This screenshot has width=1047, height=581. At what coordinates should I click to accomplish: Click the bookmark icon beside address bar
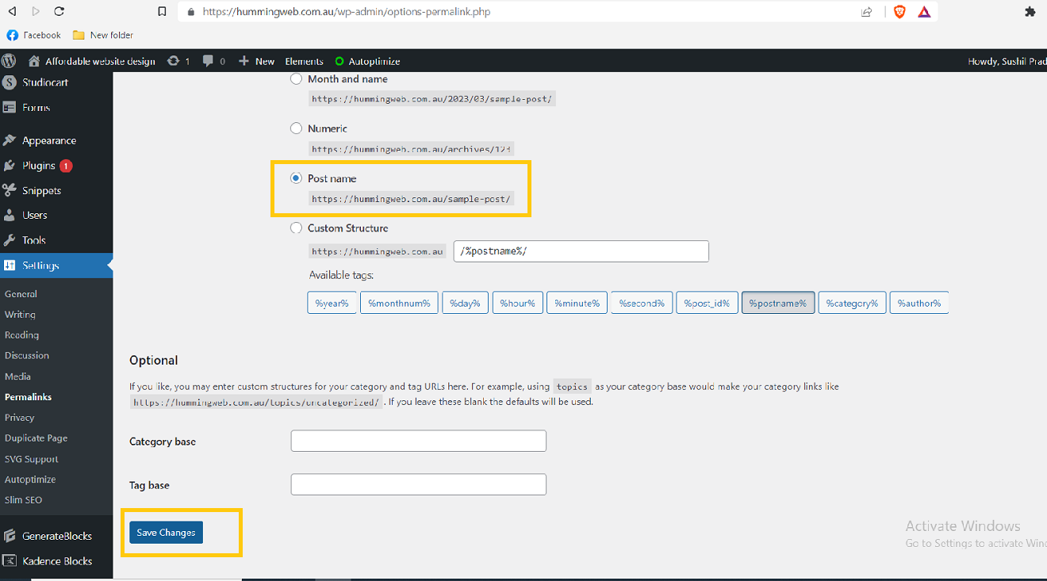click(162, 12)
